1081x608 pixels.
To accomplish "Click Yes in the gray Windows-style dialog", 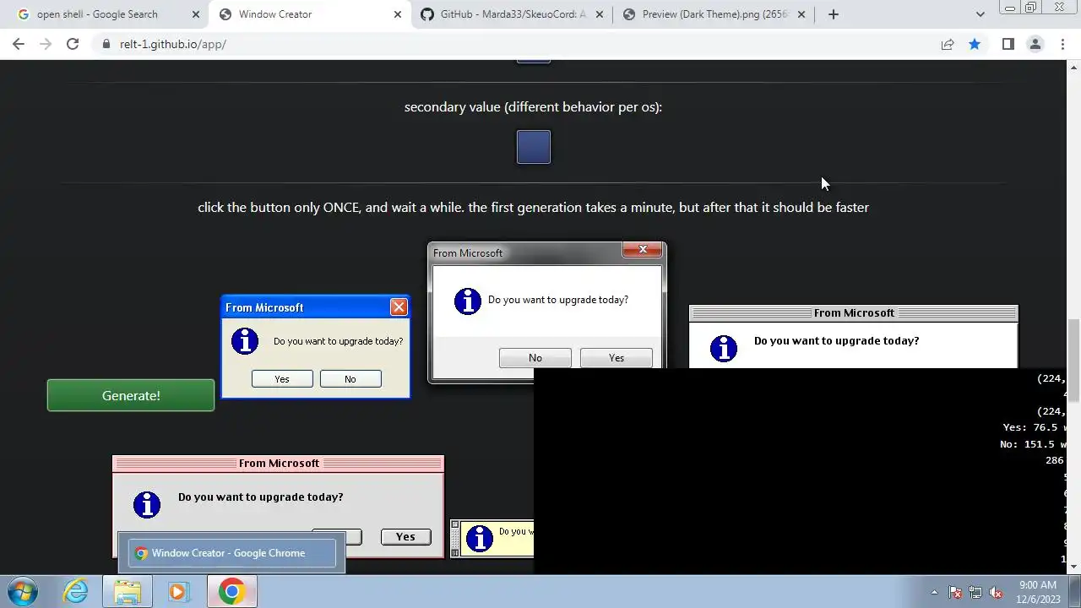I will [617, 358].
